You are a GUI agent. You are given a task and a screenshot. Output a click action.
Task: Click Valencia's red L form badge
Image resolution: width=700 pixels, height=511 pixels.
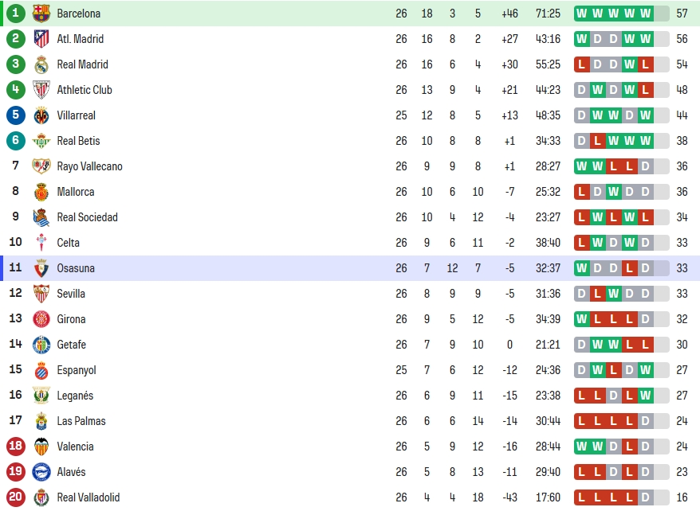tap(630, 447)
